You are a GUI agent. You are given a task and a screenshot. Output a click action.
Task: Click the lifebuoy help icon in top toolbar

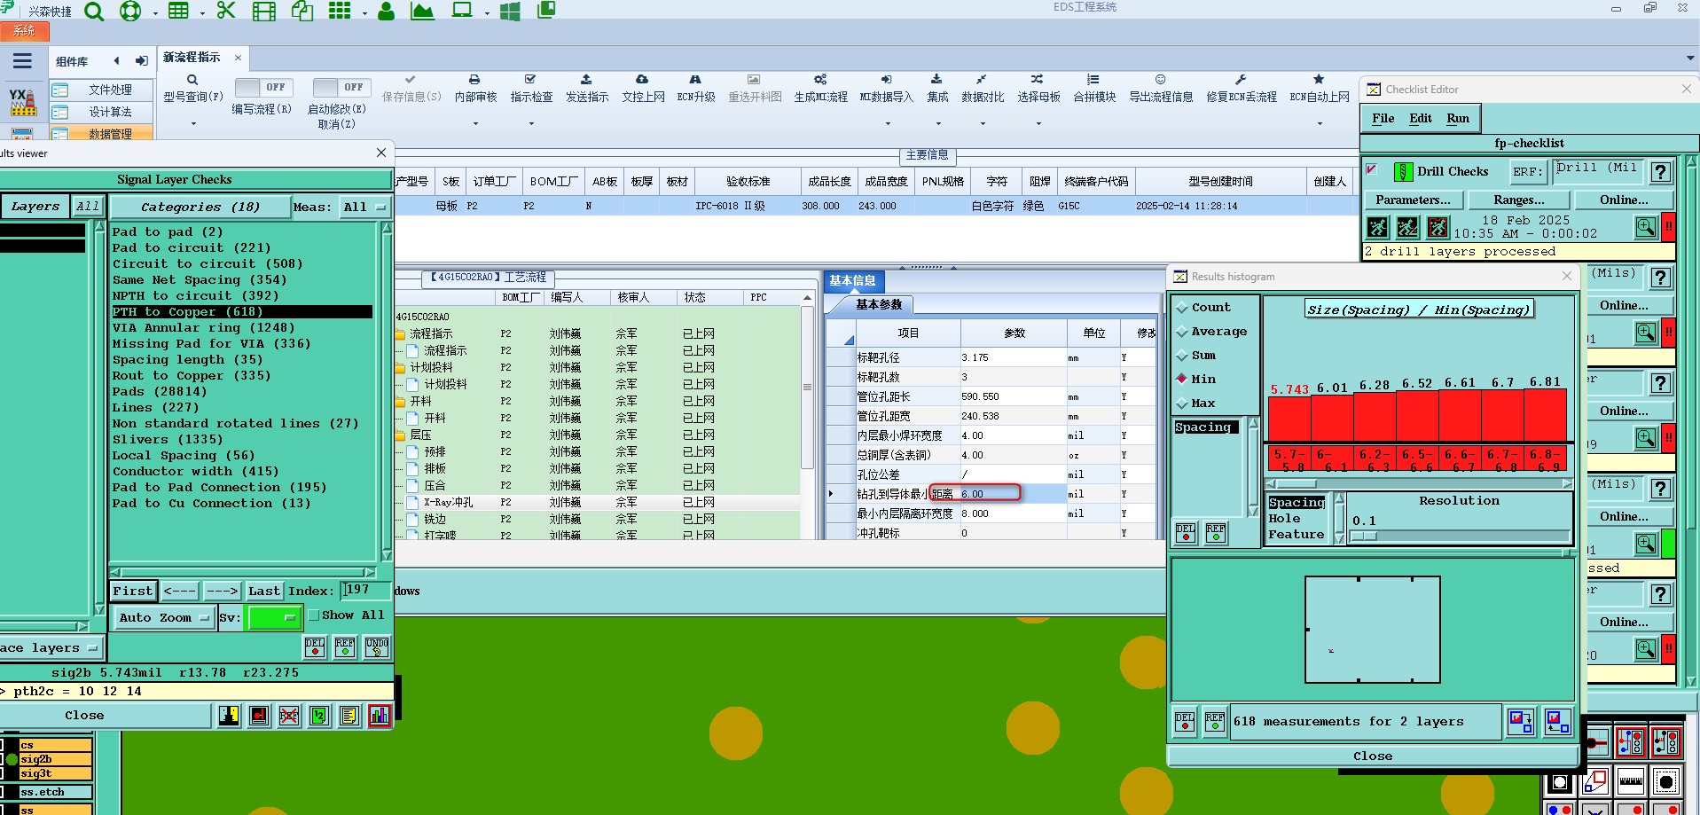tap(130, 12)
